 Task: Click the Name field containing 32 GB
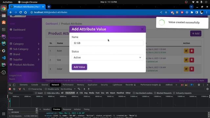coord(107,43)
